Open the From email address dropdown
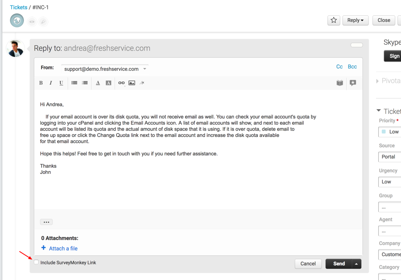Image resolution: width=401 pixels, height=280 pixels. (105, 69)
